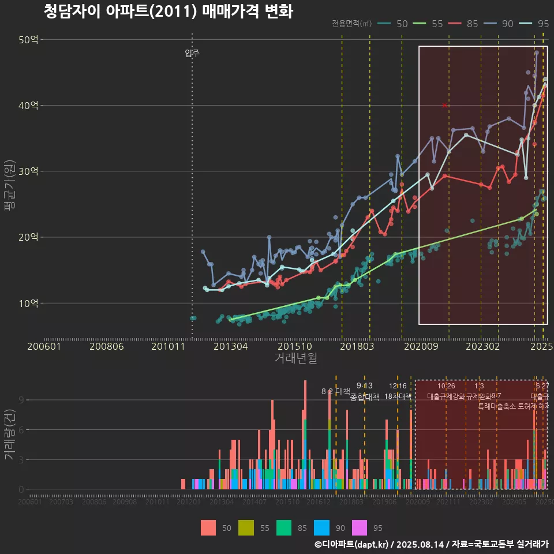Viewport: 554px width, 554px height.
Task: Click the '9·13' policy date label
Action: [365, 385]
